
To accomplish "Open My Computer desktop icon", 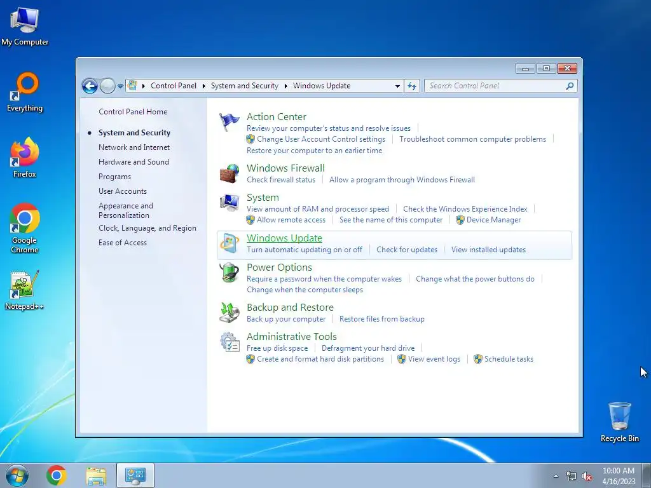I will (x=25, y=26).
